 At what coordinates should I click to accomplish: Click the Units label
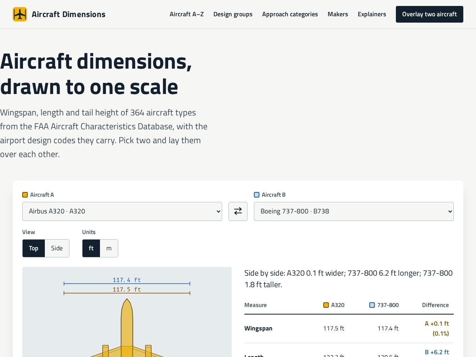pos(89,232)
